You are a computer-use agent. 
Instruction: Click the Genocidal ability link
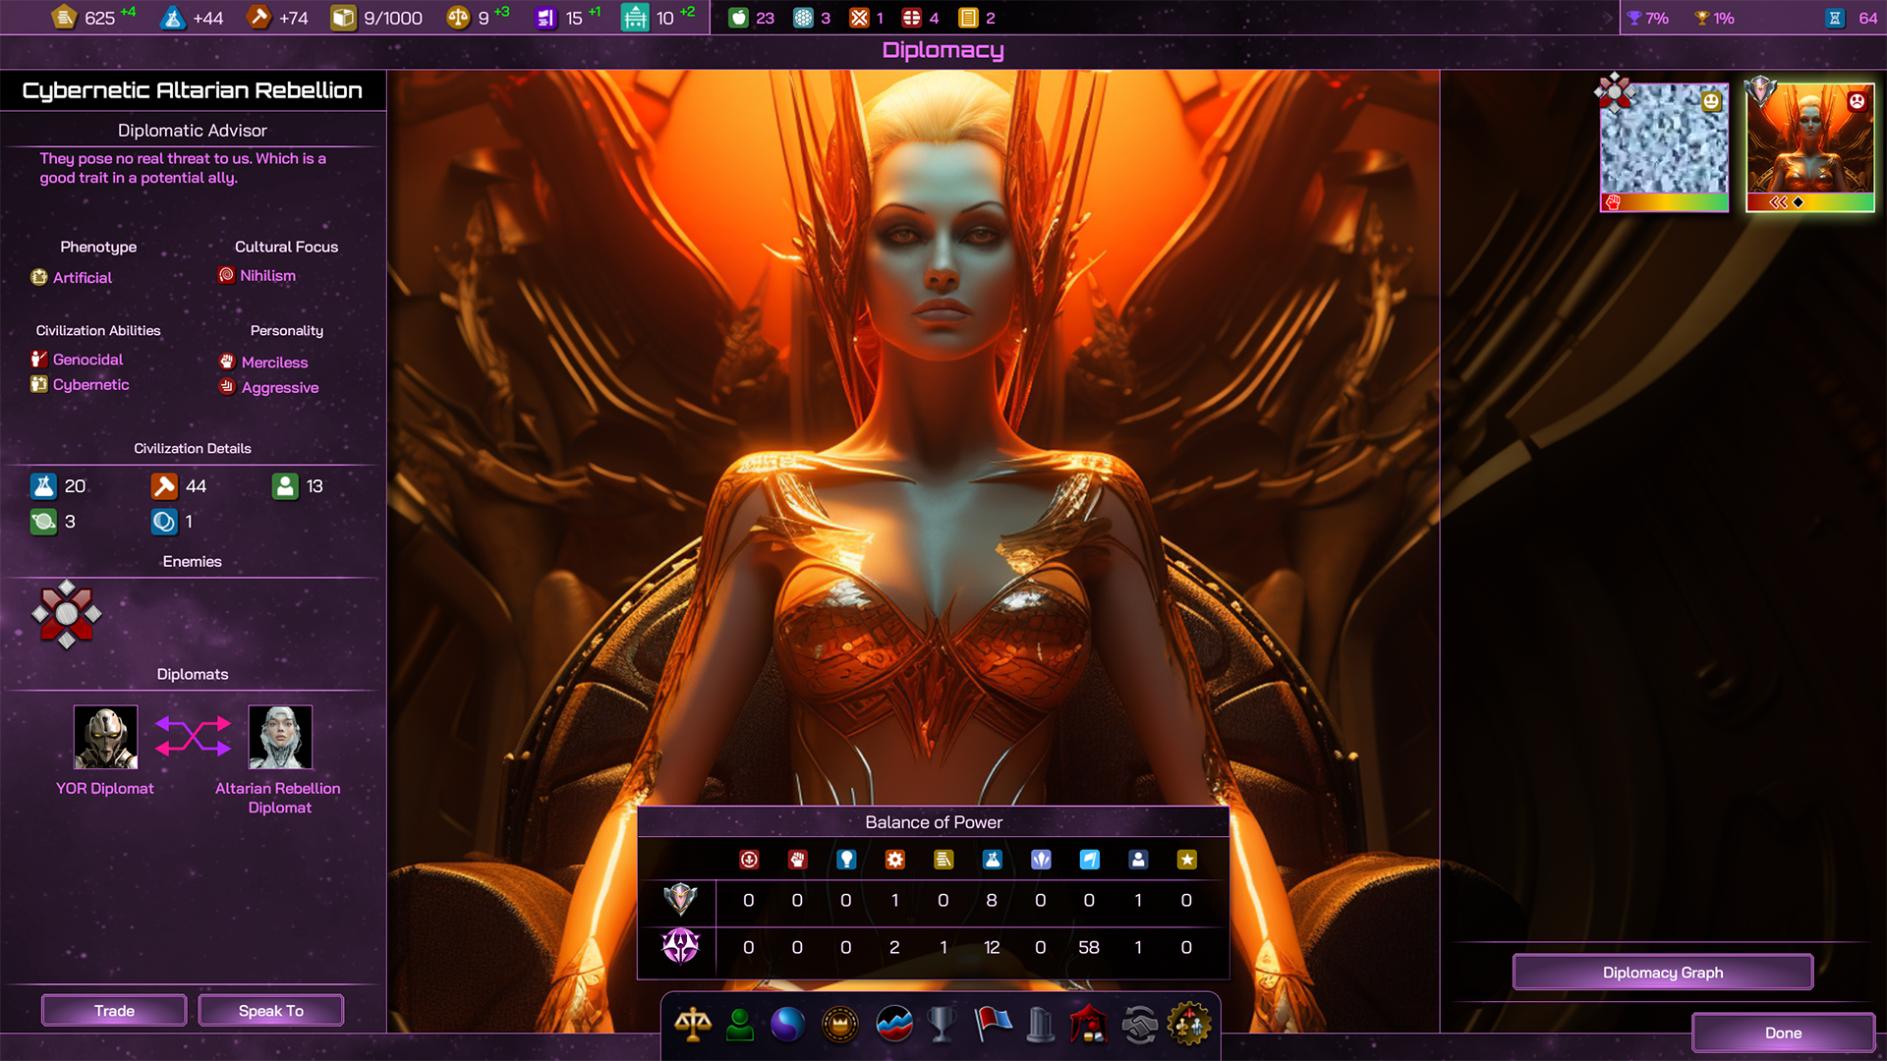(x=87, y=360)
